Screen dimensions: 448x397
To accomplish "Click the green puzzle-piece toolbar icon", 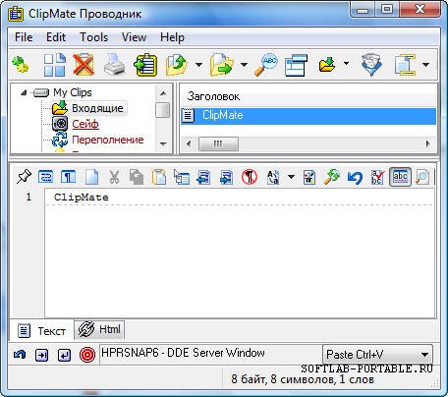I will [20, 64].
